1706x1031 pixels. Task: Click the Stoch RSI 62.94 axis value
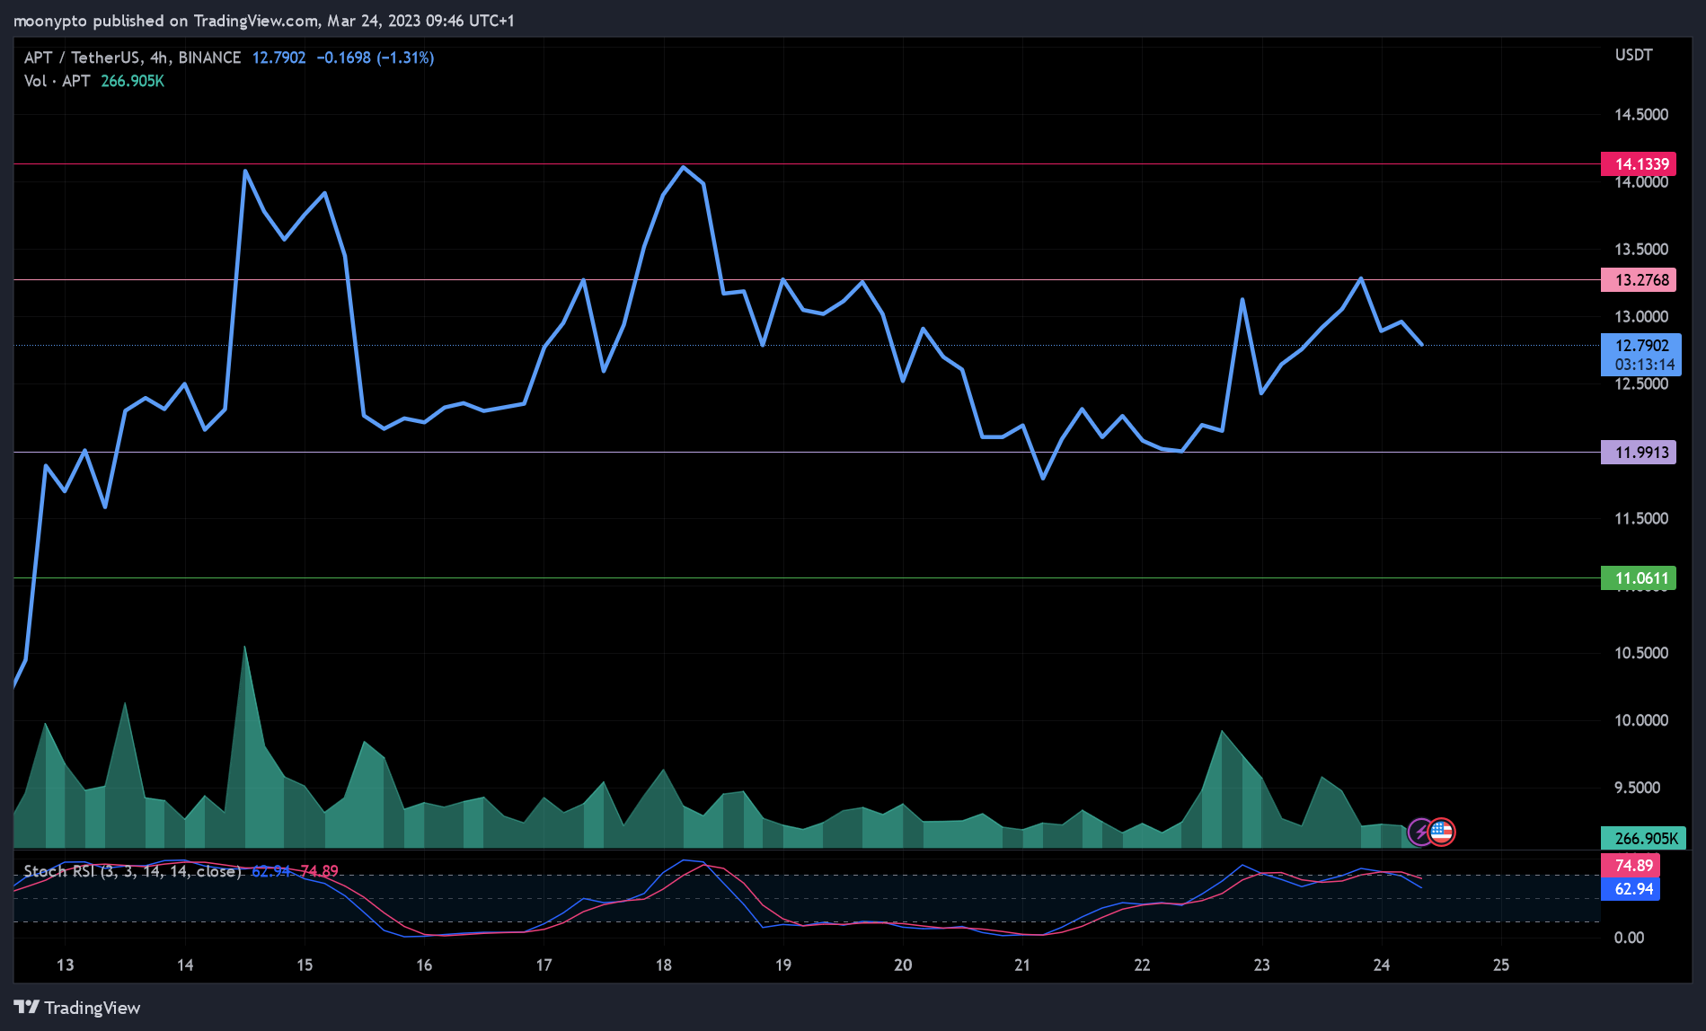click(1631, 888)
